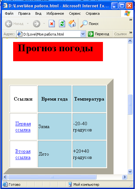Viewport: 135px width, 189px height.
Task: Click Готово status bar text
Action: tap(14, 185)
